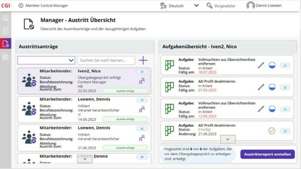
Task: Open the empty filter dropdown above the employee list
Action: [46, 60]
